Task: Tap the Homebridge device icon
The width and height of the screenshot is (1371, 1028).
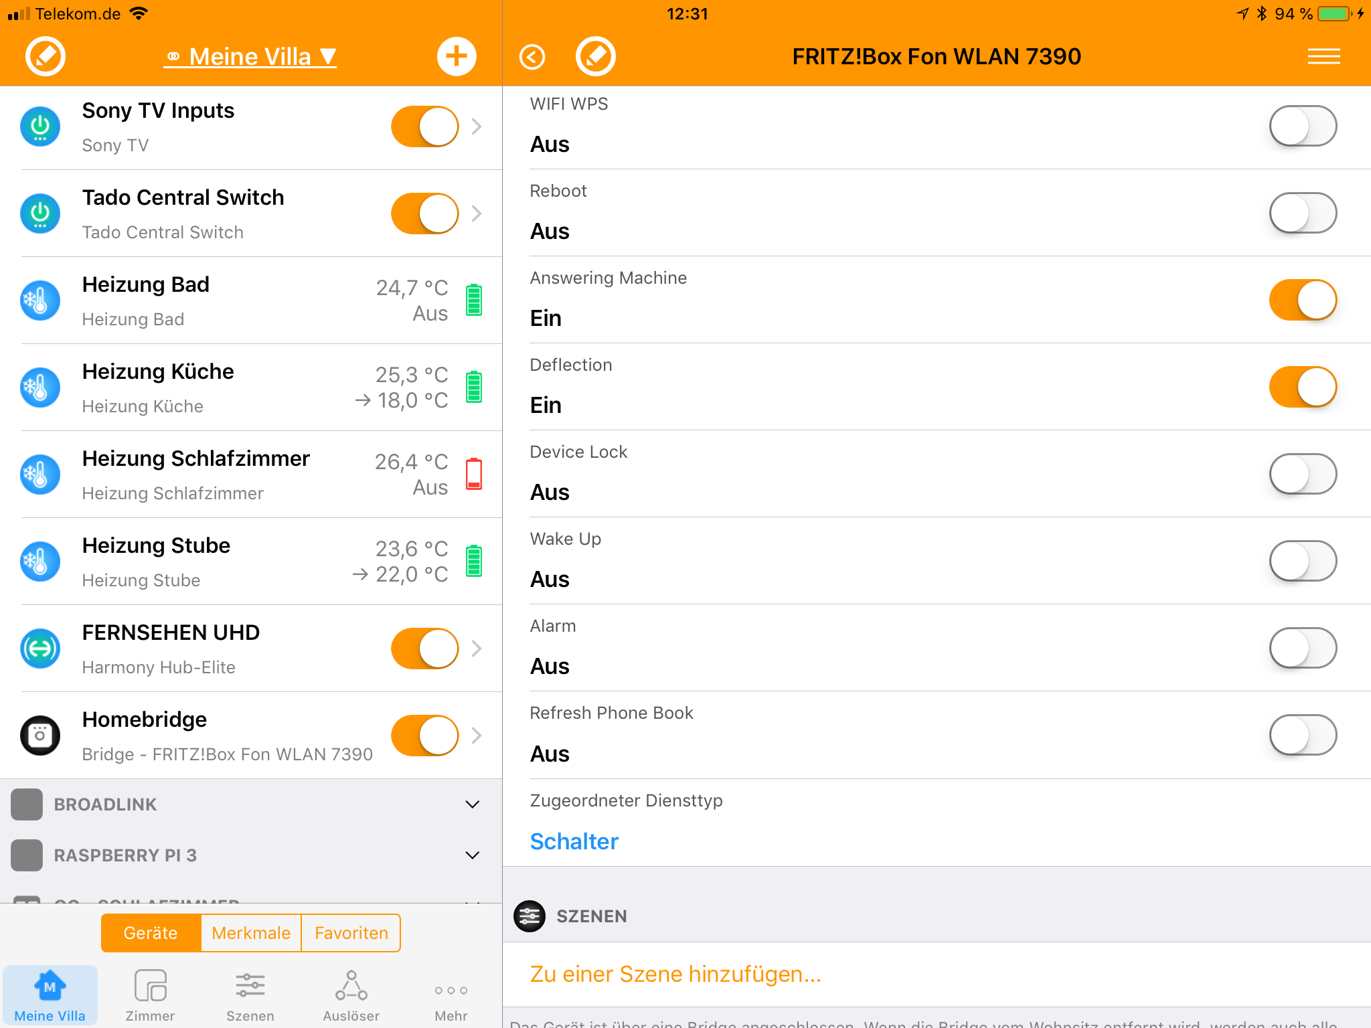Action: [40, 735]
